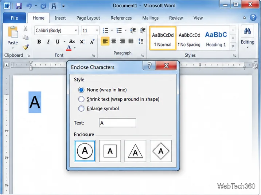This screenshot has width=261, height=195.
Task: Click the Subscript icon
Action: [x=82, y=41]
